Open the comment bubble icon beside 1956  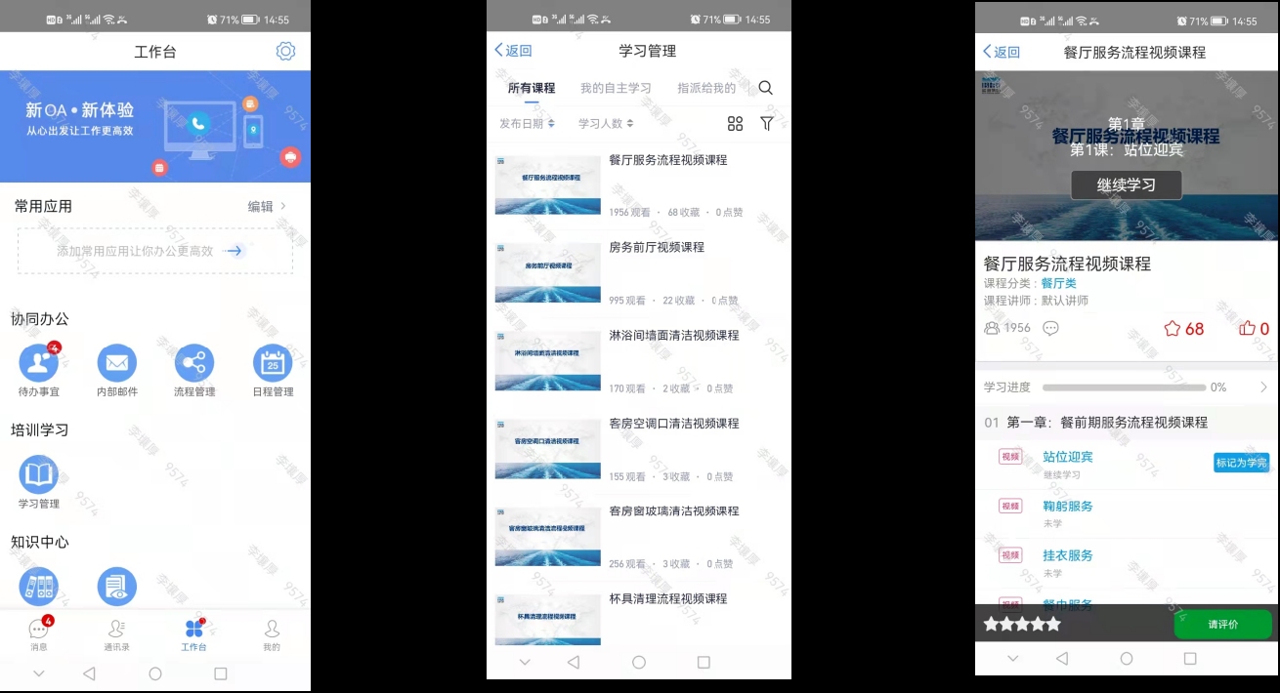coord(1051,328)
